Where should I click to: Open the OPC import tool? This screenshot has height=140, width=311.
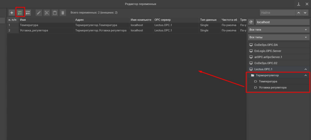point(20,13)
